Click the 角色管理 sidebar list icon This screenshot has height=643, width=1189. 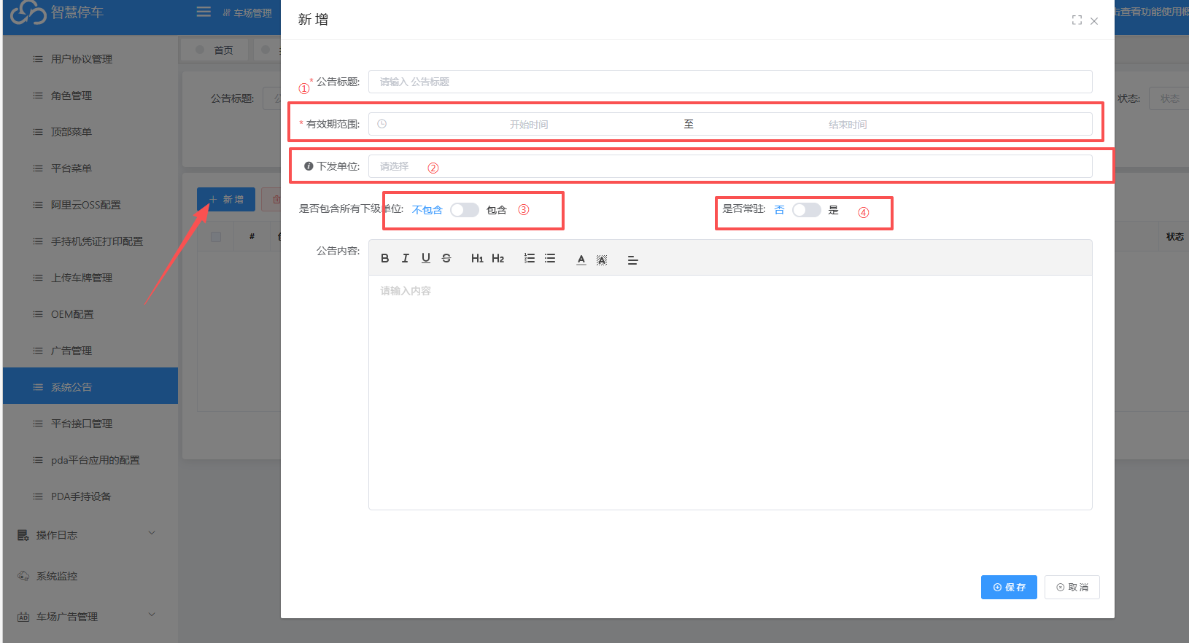click(x=38, y=96)
